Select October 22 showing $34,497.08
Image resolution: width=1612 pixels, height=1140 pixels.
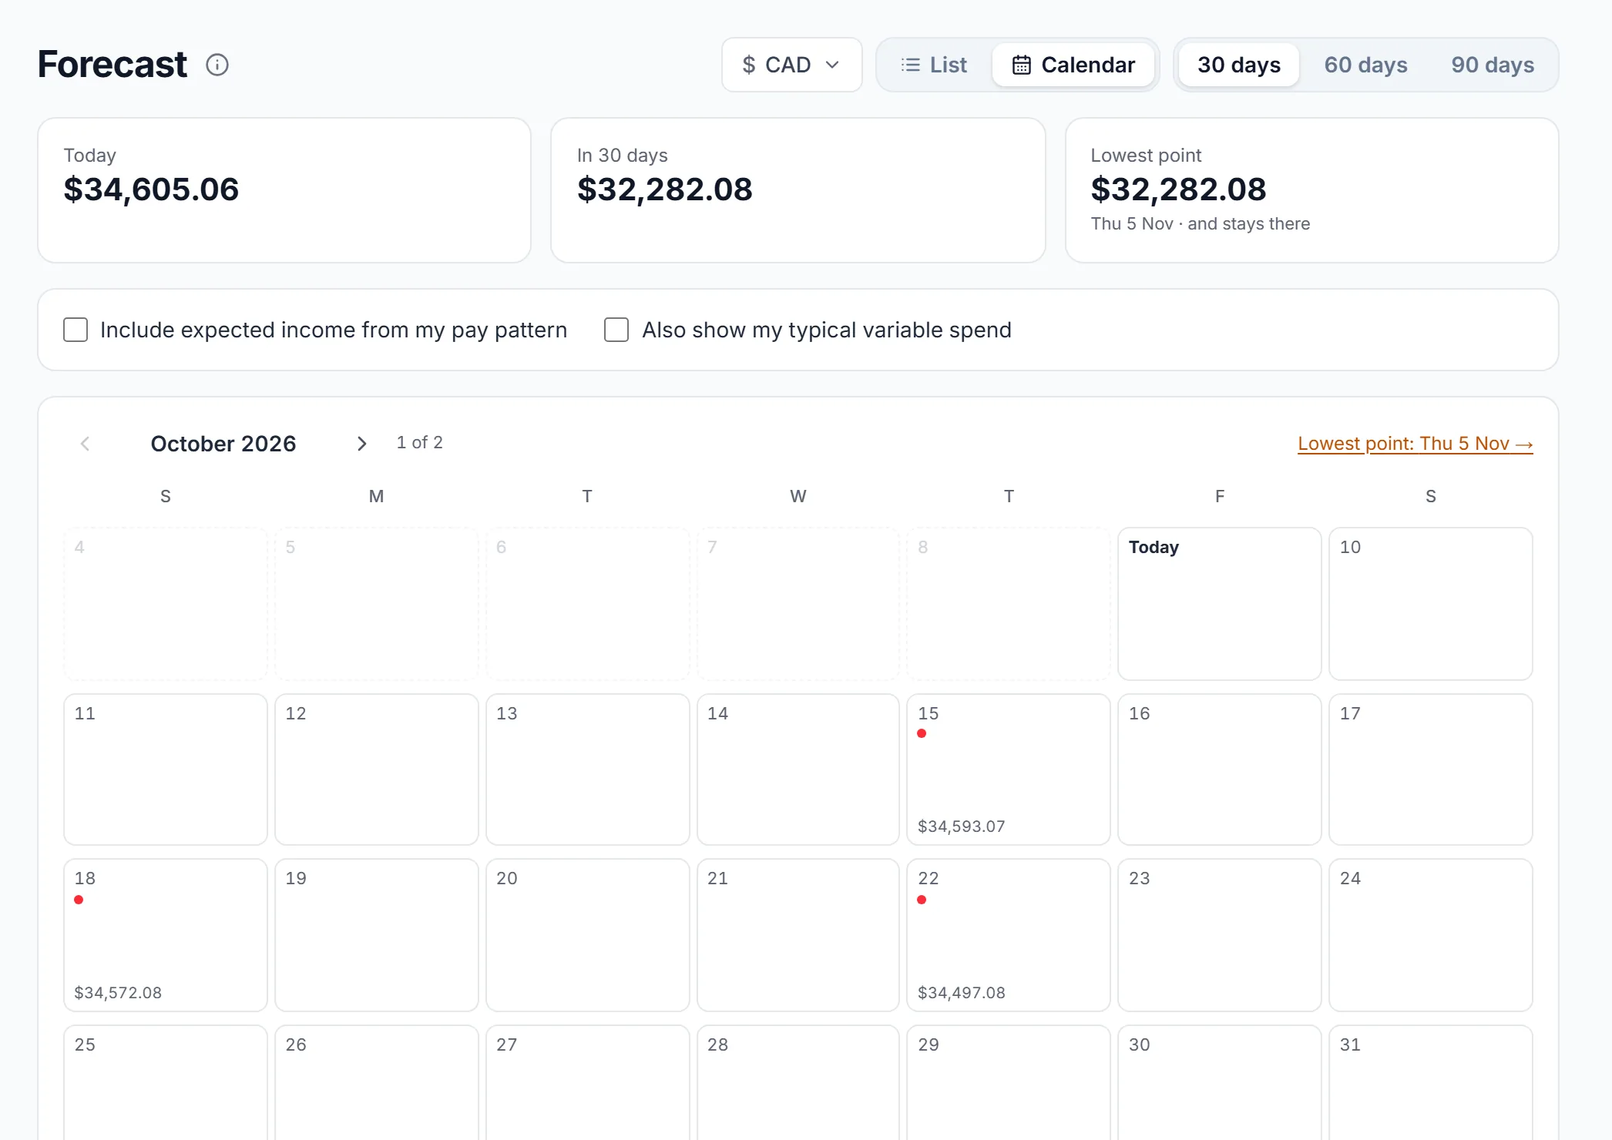click(x=1009, y=935)
